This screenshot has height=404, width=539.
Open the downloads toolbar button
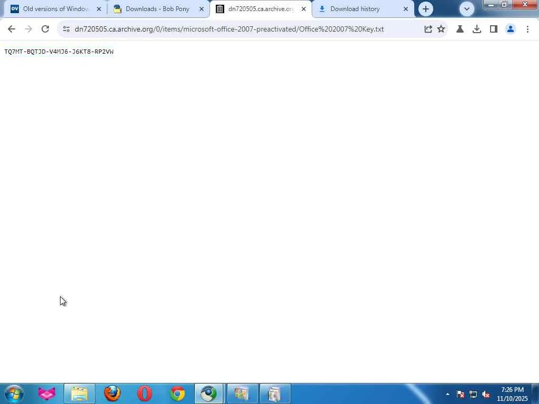point(477,29)
